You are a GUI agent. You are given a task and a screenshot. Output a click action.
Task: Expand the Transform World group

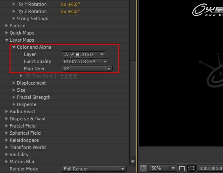click(x=7, y=147)
